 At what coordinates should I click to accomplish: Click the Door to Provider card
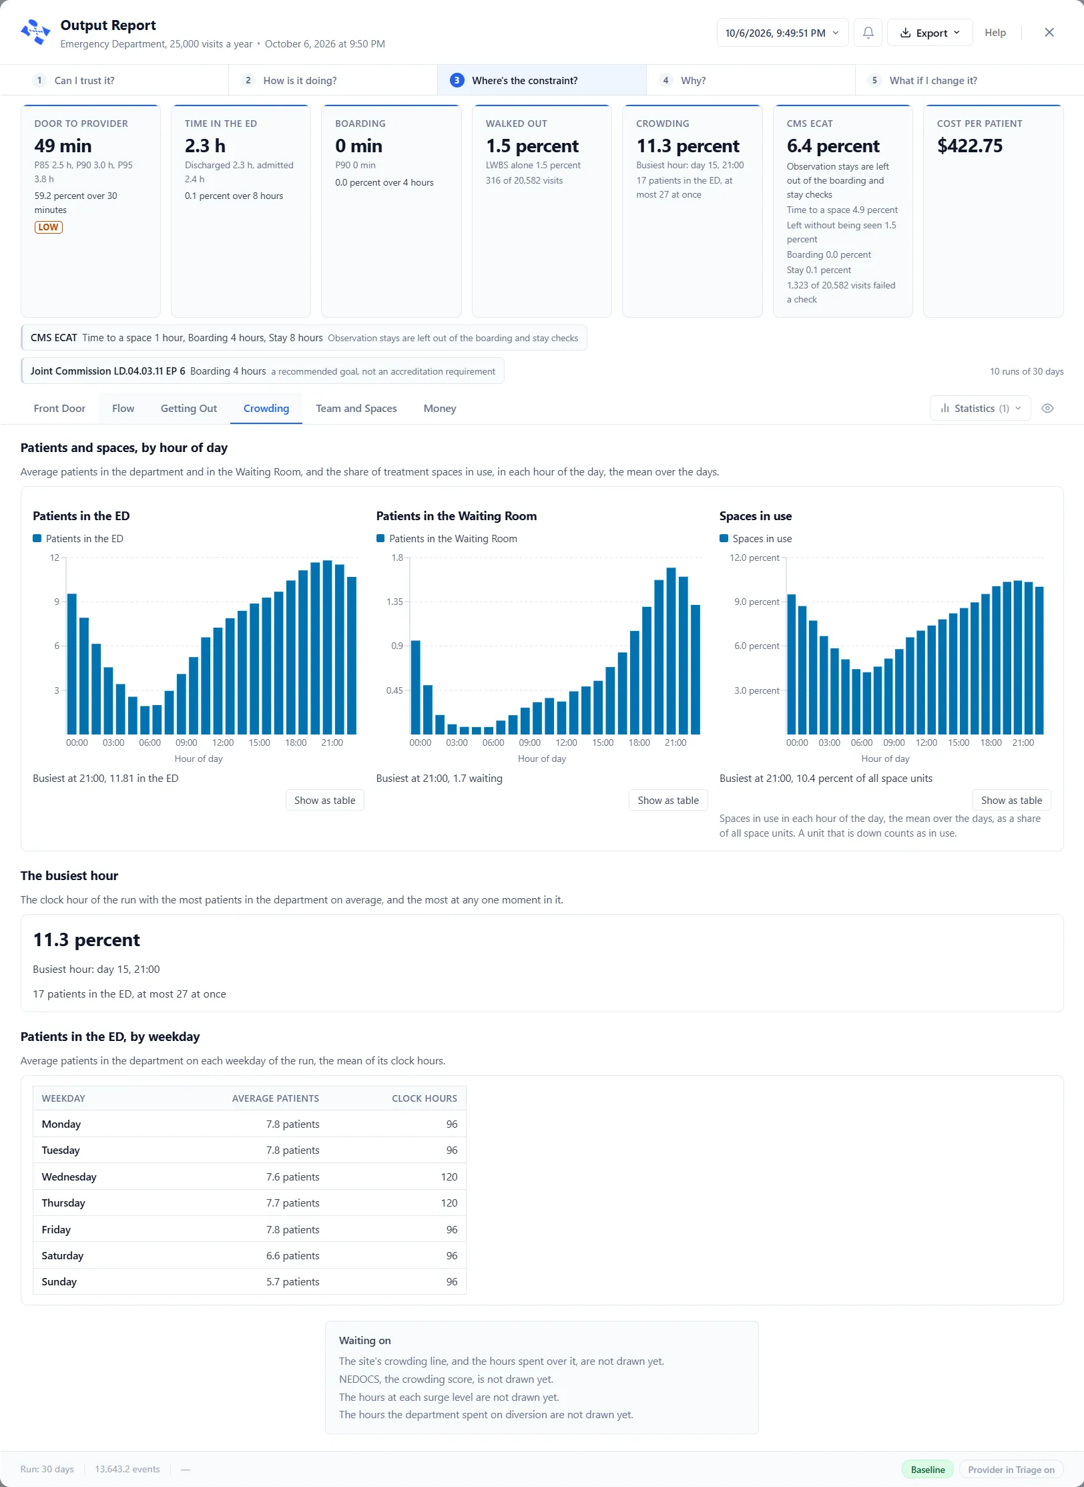pos(91,211)
